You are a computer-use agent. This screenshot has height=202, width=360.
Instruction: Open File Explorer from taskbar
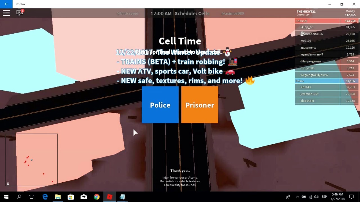pos(58,197)
